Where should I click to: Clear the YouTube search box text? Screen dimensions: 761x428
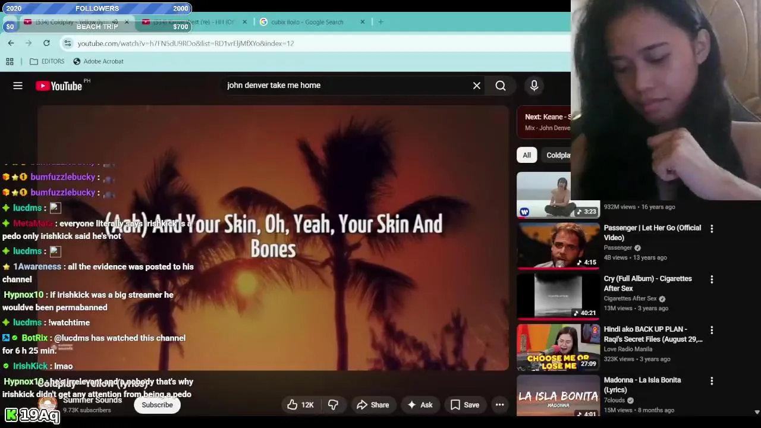(477, 86)
